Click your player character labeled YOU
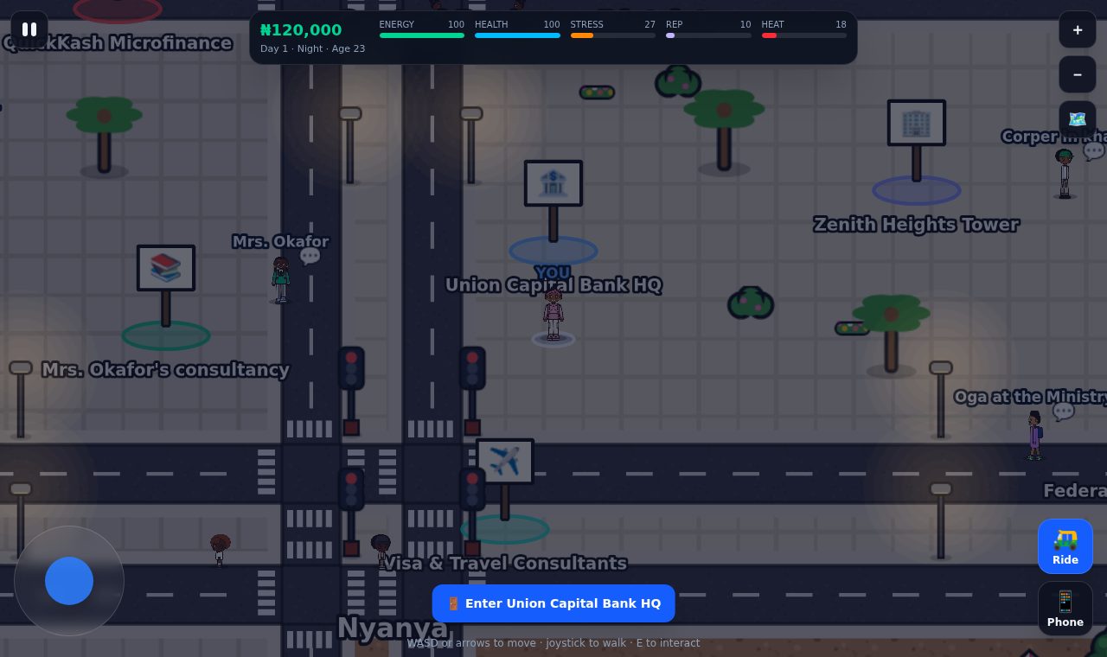 tap(553, 314)
